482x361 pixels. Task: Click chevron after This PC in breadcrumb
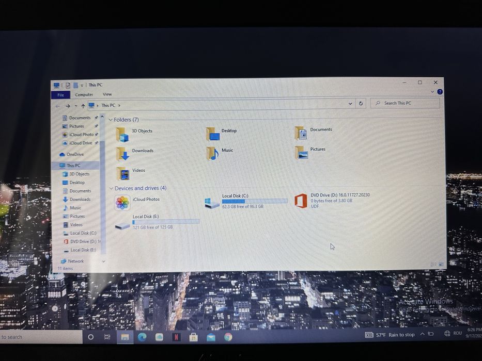tap(119, 105)
